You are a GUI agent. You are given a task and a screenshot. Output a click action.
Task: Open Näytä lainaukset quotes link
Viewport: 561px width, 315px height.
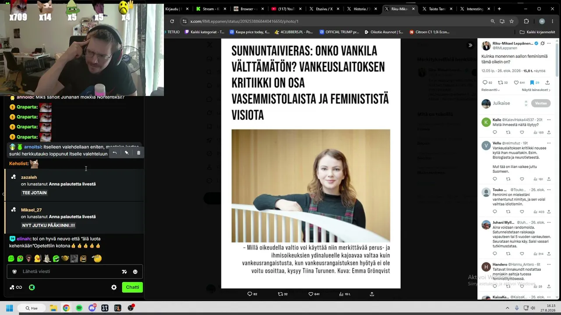point(536,90)
